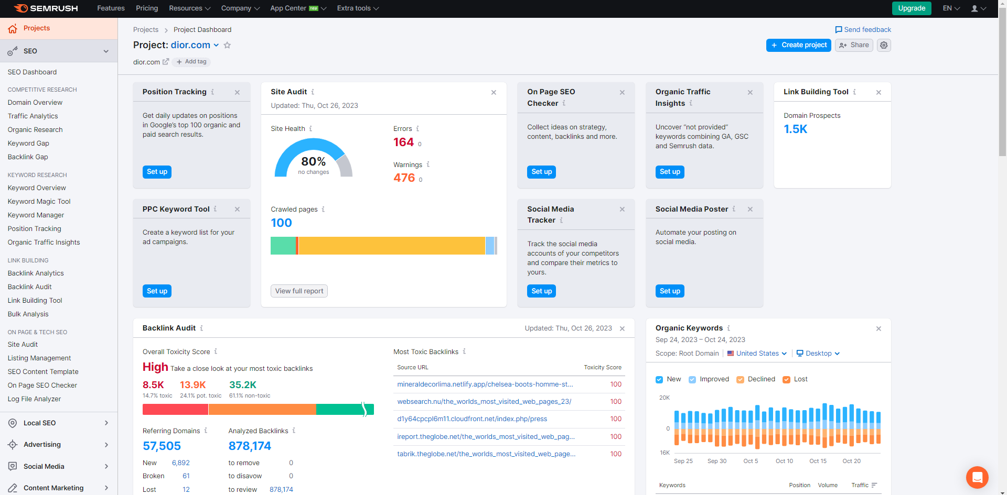Screen dimensions: 1007x495
Task: Show info for Warnings count
Action: (428, 164)
